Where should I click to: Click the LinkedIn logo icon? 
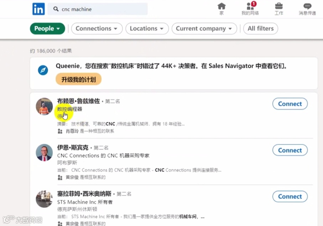pos(38,9)
